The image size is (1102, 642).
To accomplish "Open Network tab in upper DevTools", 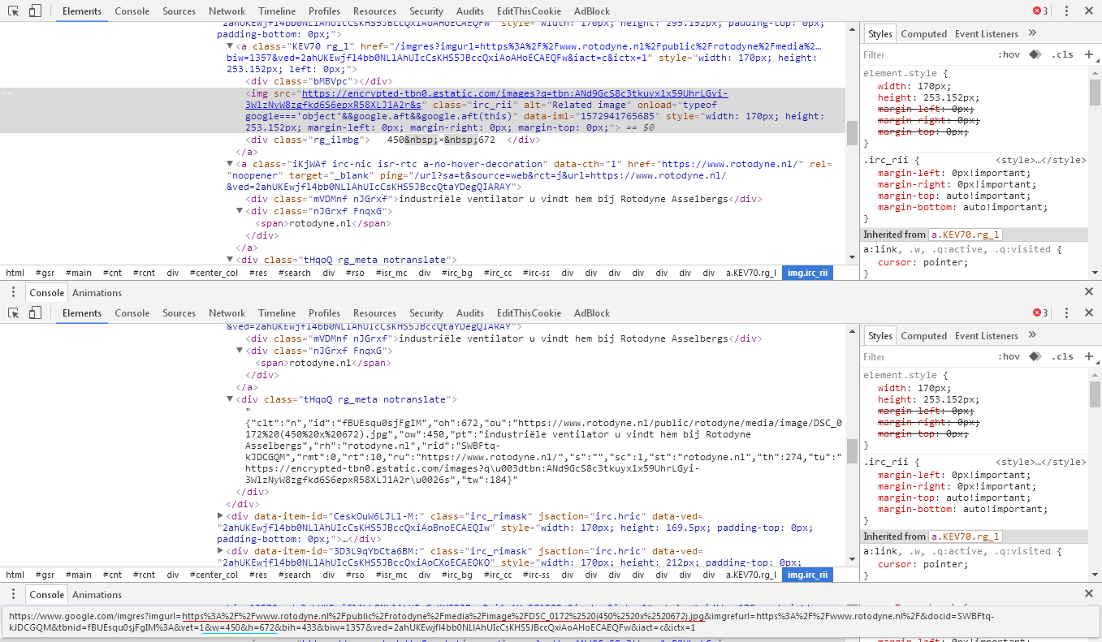I will (x=227, y=11).
